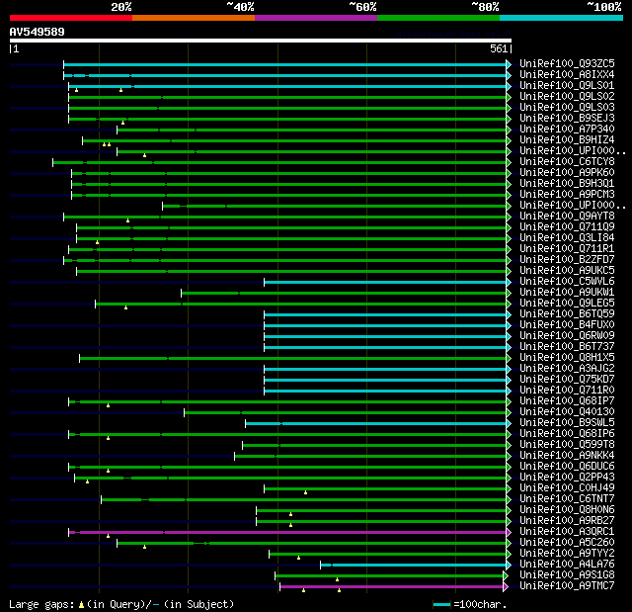Click the UniRef100_A4LA76 text
The width and height of the screenshot is (632, 612).
[x=567, y=565]
